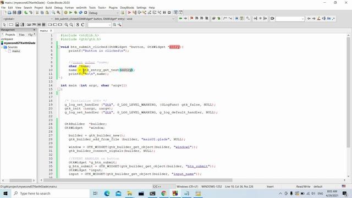This screenshot has height=198, width=352.
Task: Toggle source view with S icon
Action: pyautogui.click(x=78, y=25)
